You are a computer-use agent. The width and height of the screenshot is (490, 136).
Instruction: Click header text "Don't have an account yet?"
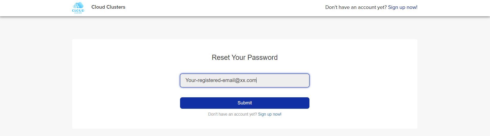pos(356,7)
